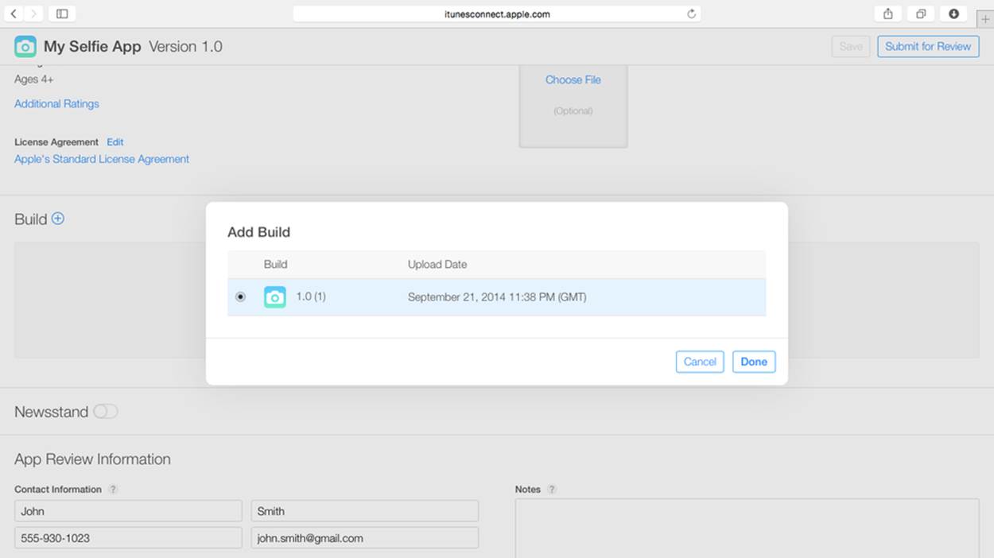Go back with Safari's back arrow
Screen dimensions: 994x558
tap(14, 14)
